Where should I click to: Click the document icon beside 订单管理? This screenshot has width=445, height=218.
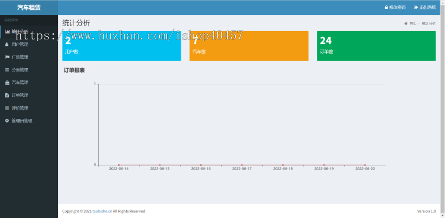pyautogui.click(x=7, y=95)
